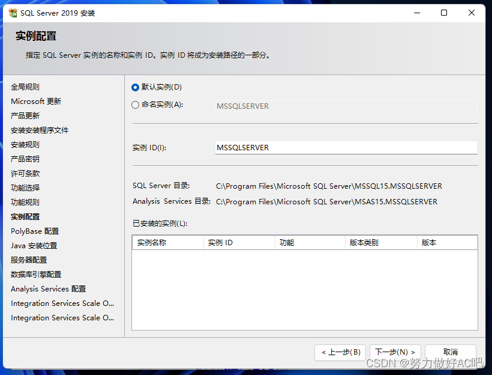Select 产品密钥 step
The image size is (492, 375).
click(25, 159)
